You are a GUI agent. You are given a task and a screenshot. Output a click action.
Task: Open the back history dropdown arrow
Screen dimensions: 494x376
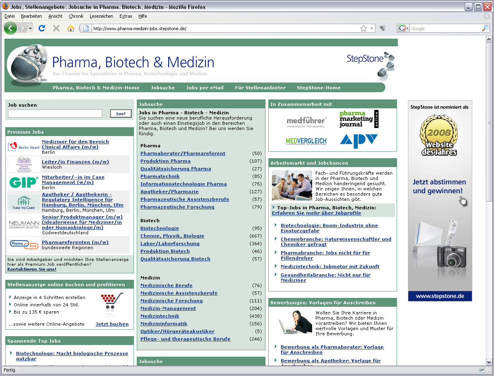point(30,29)
